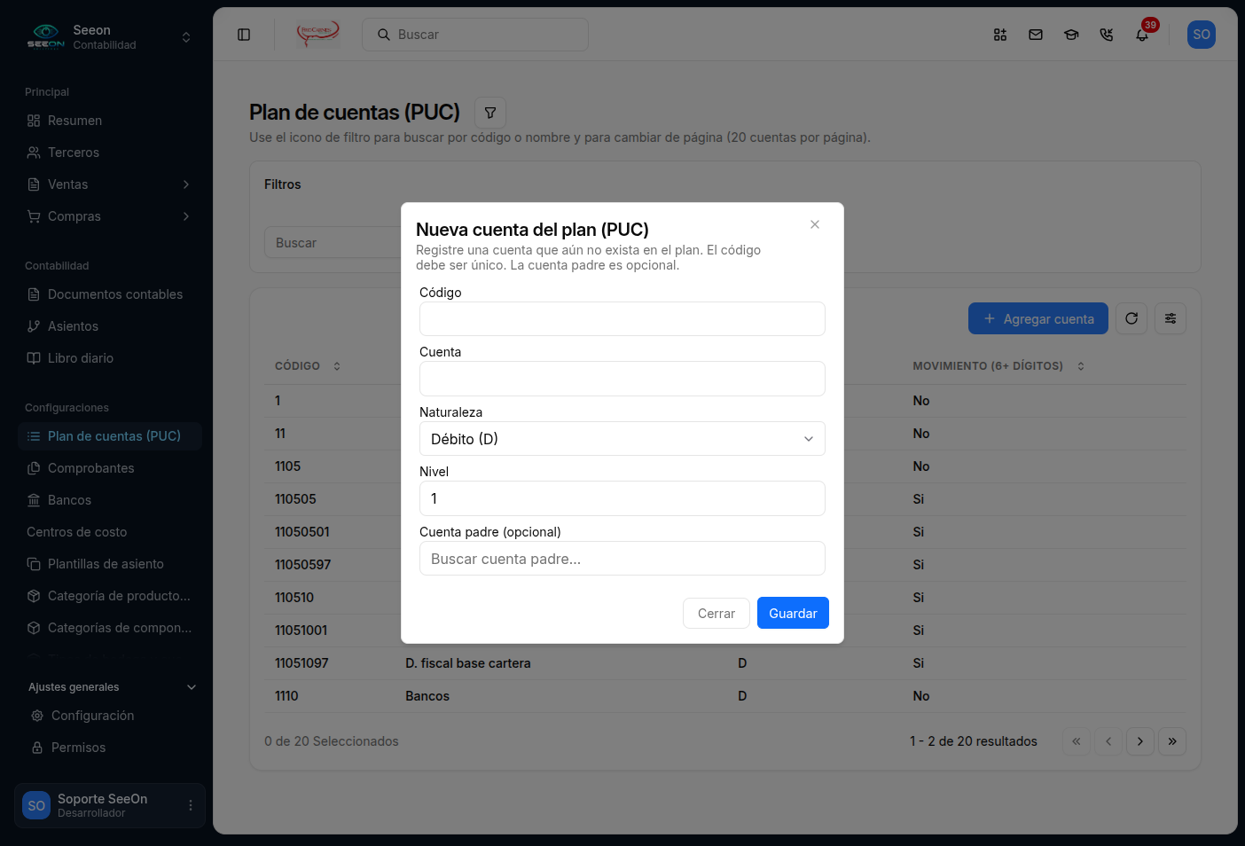Select the row with code 11051097
1245x846 pixels.
pos(725,663)
